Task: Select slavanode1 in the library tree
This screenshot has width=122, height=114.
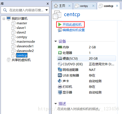Action: [25, 46]
